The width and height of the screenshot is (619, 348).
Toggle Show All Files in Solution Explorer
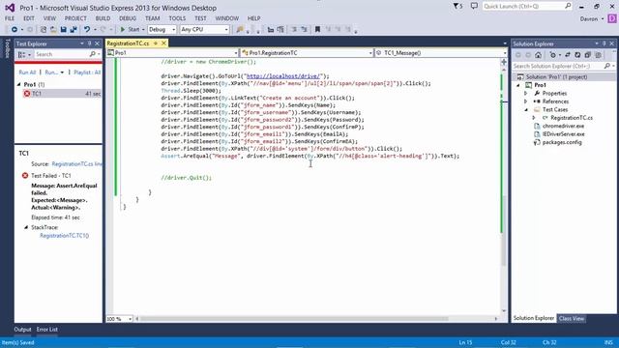(598, 55)
